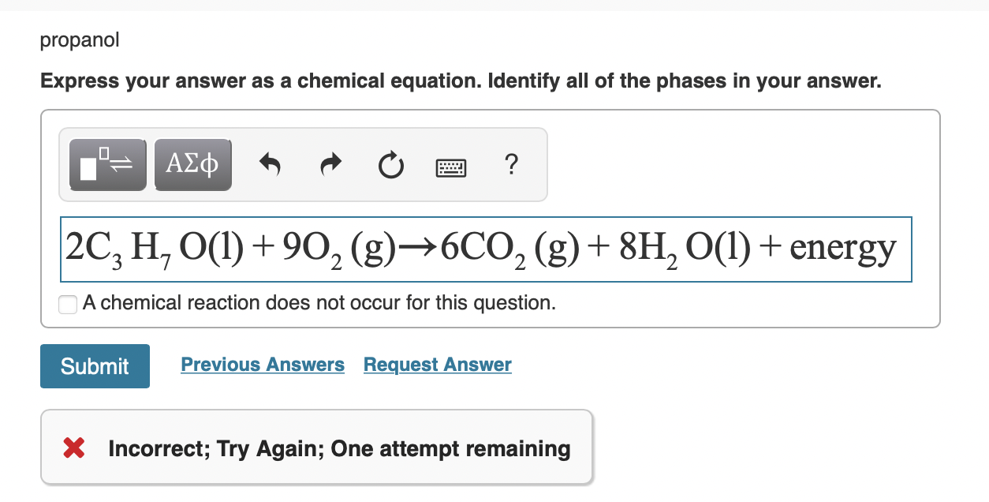Reset the answer using the circular refresh icon

pyautogui.click(x=390, y=163)
